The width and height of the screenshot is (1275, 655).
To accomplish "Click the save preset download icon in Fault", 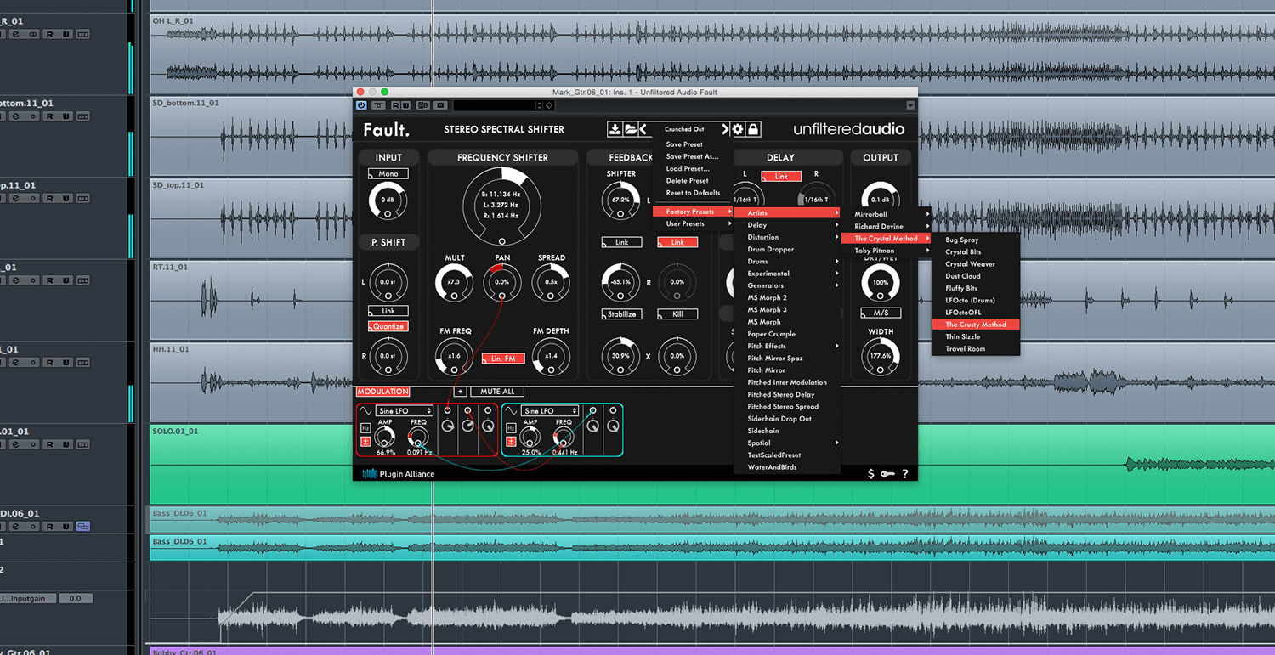I will coord(615,129).
